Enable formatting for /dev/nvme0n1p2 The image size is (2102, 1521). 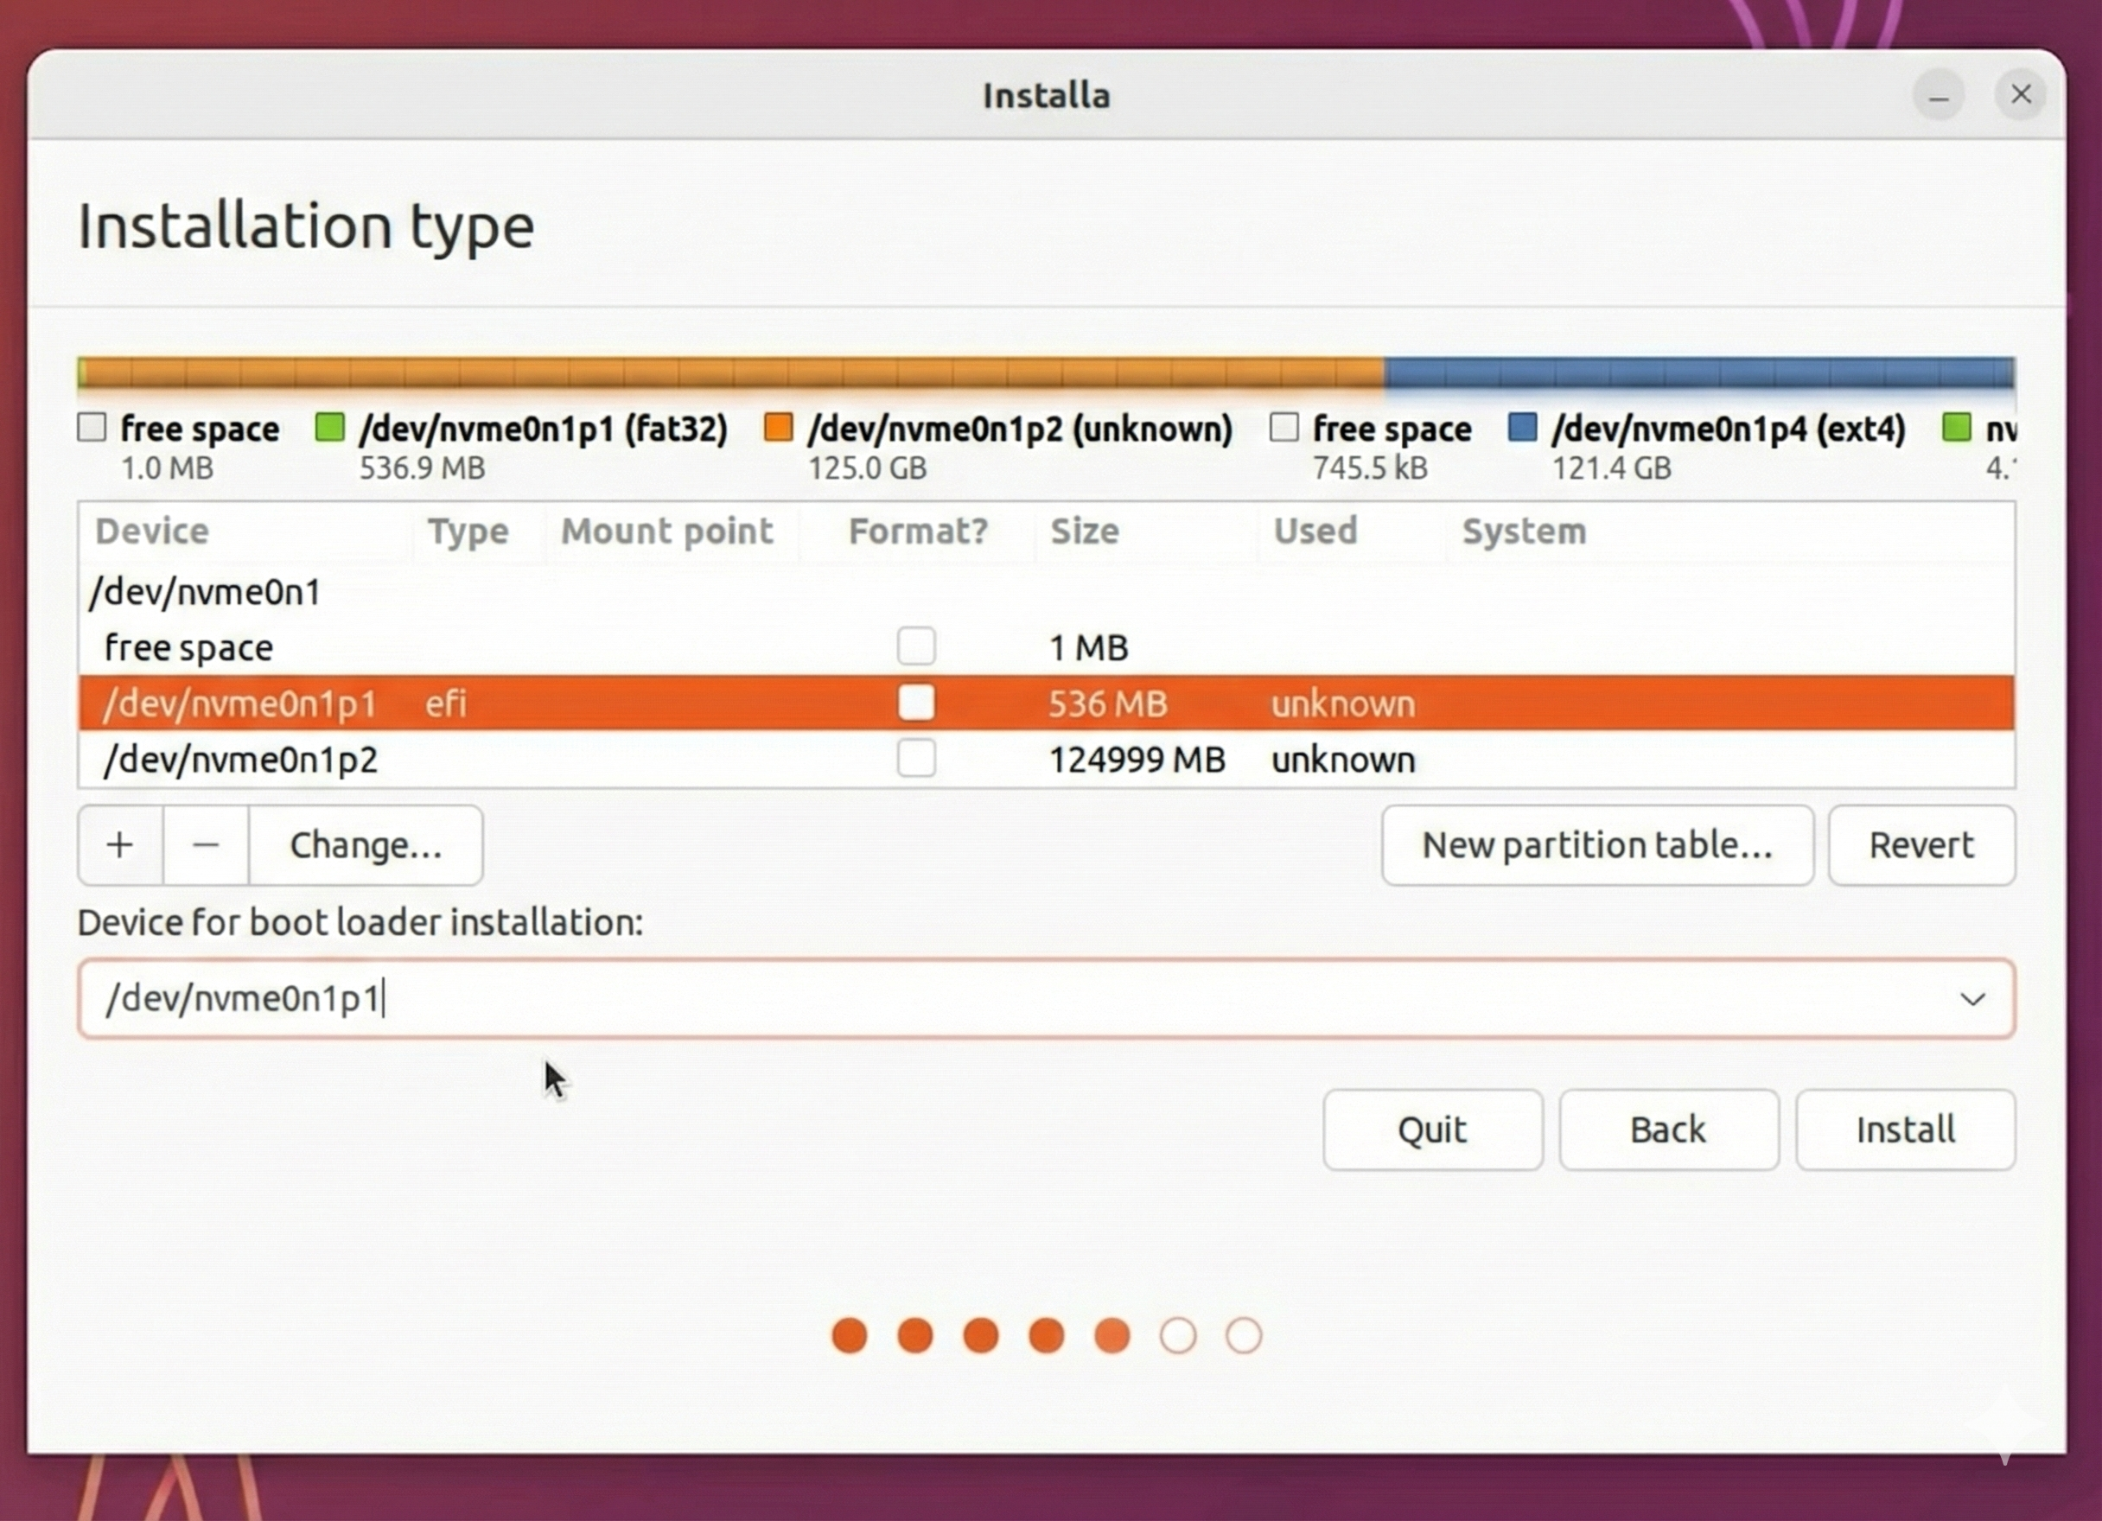click(915, 758)
